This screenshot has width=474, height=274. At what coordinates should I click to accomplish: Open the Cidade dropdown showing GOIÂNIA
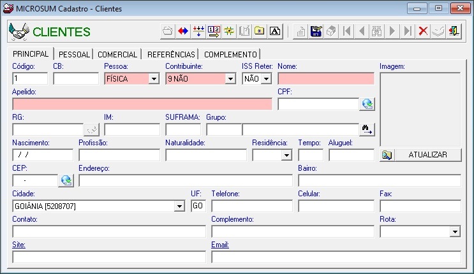(179, 206)
